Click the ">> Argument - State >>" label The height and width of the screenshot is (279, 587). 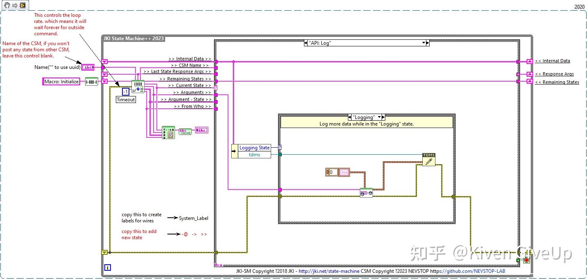[x=186, y=99]
